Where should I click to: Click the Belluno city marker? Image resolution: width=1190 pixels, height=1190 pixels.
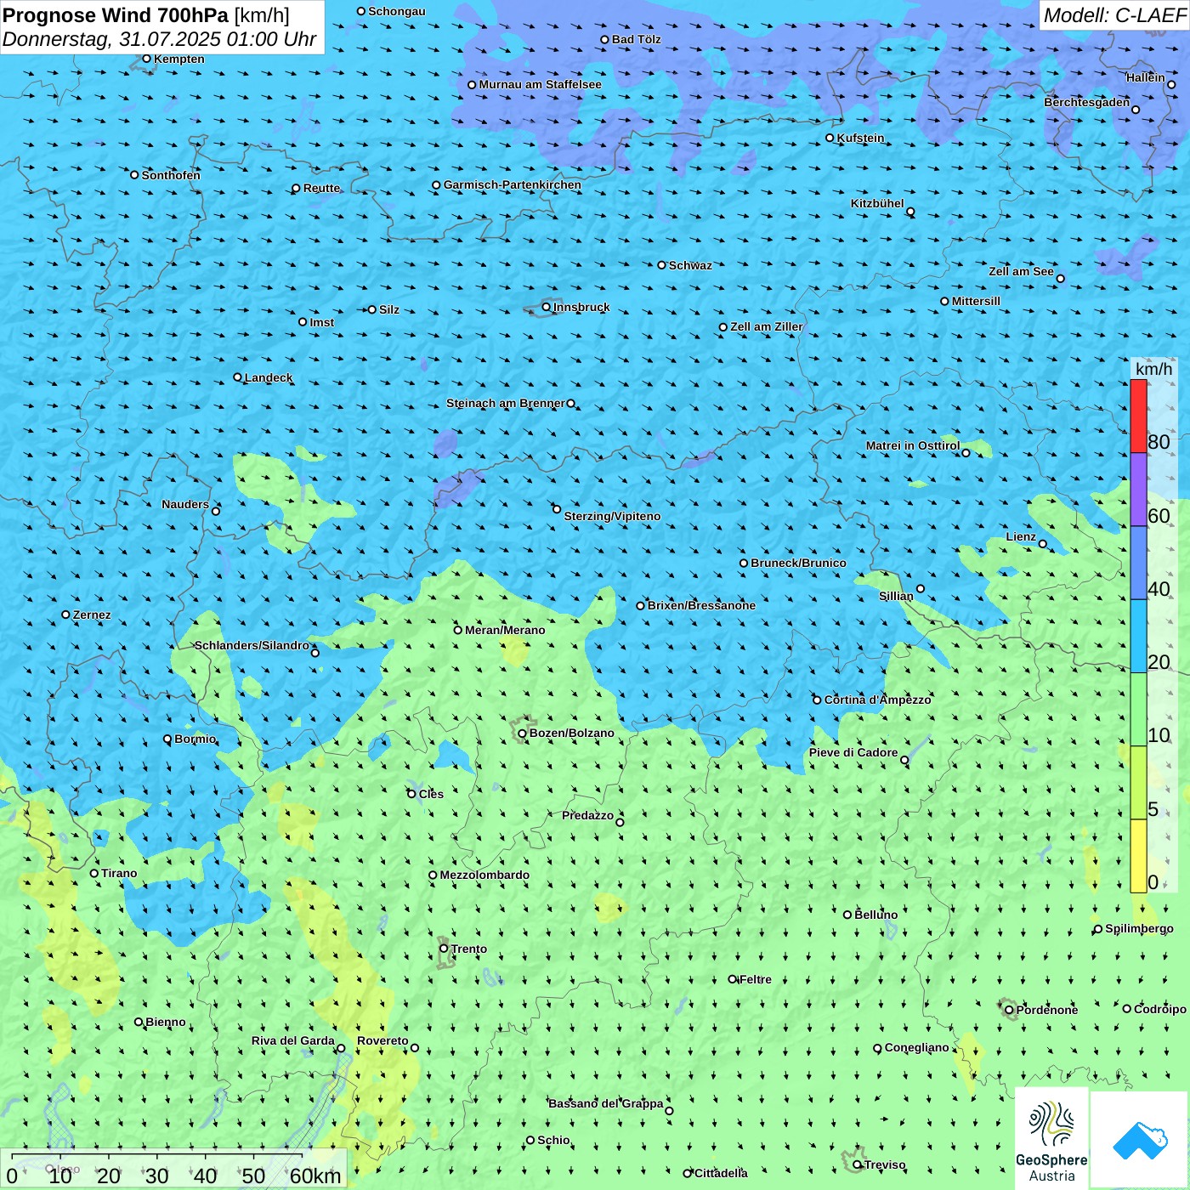[847, 915]
